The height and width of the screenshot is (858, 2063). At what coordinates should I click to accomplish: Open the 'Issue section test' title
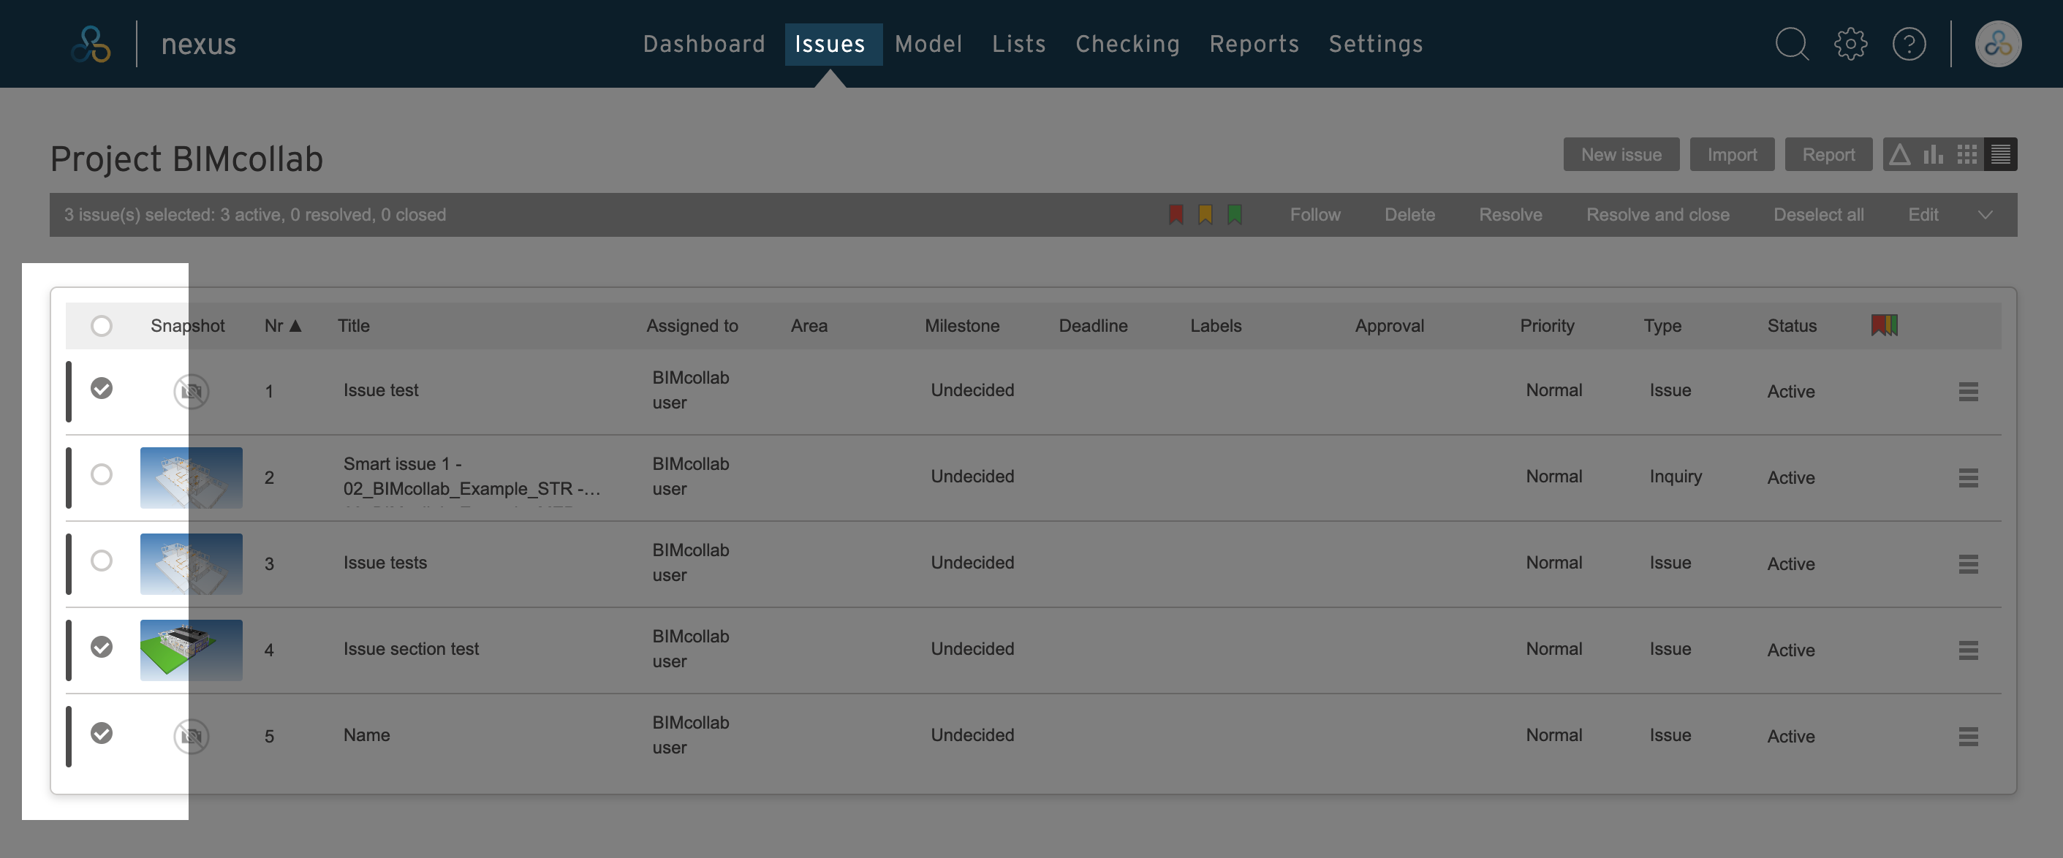click(x=411, y=649)
